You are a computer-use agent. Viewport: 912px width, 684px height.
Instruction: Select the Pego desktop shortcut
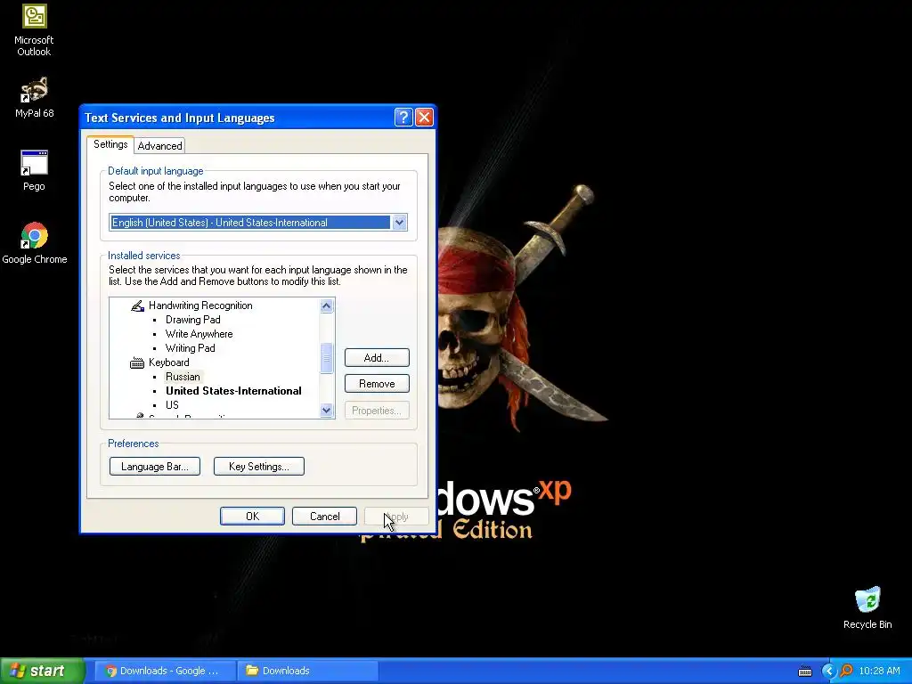(34, 170)
